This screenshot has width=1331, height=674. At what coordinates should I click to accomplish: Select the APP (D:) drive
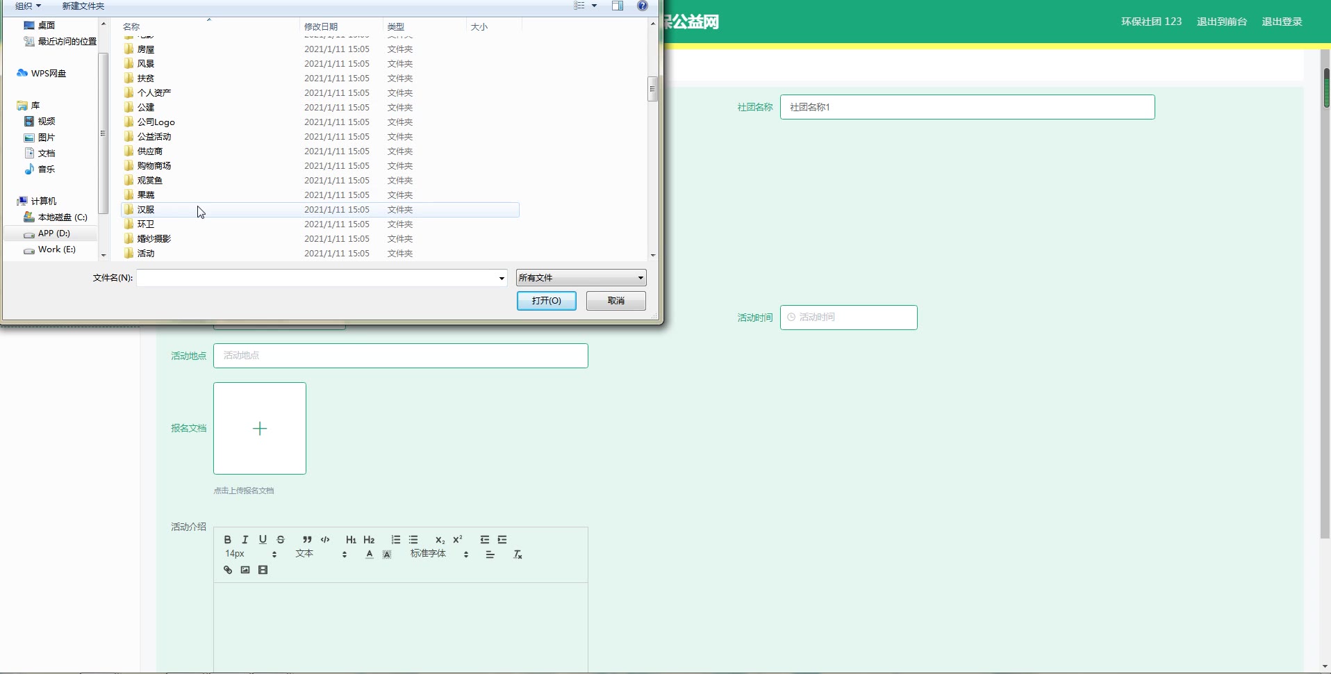pyautogui.click(x=47, y=233)
